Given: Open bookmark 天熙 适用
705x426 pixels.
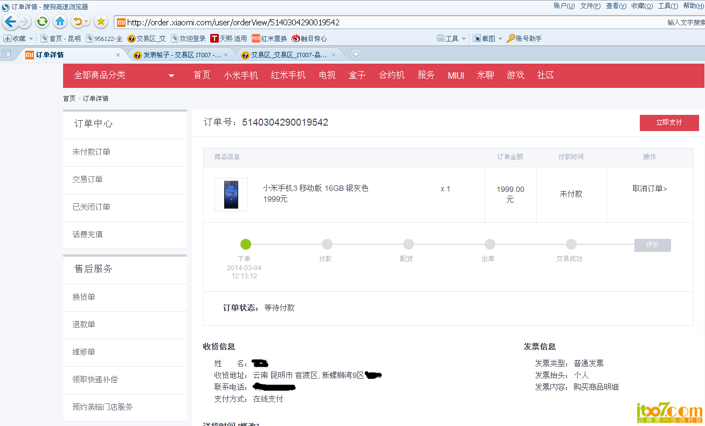Looking at the screenshot, I should 229,39.
